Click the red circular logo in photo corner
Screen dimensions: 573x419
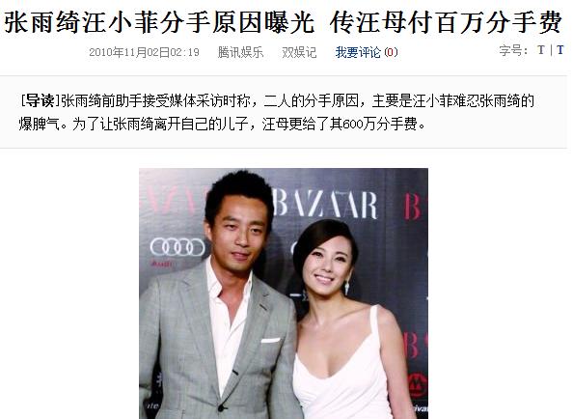click(x=418, y=387)
